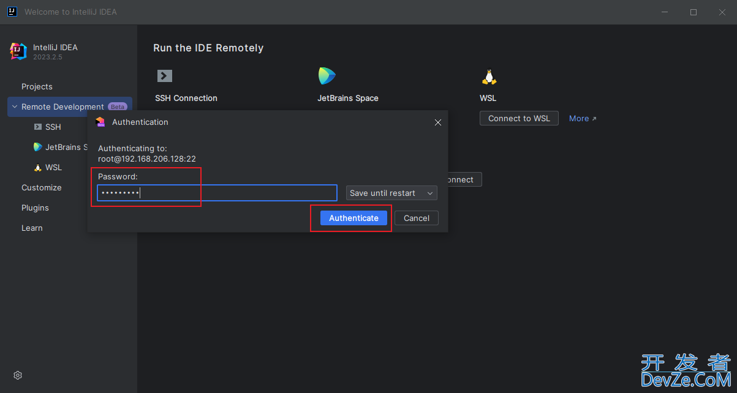Click Cancel in the Authentication dialog
The height and width of the screenshot is (393, 737).
coord(417,218)
